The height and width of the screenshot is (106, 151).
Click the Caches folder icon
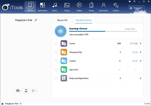coord(64,43)
